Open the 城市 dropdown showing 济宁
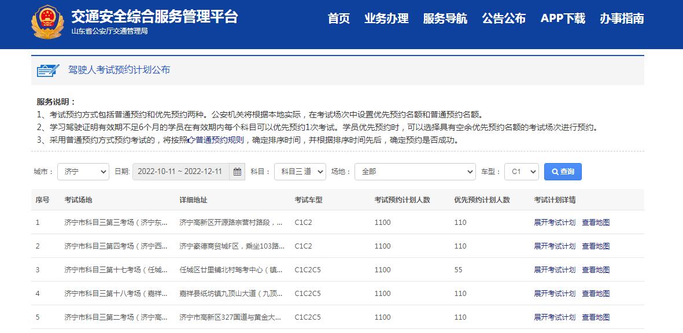 (x=83, y=171)
